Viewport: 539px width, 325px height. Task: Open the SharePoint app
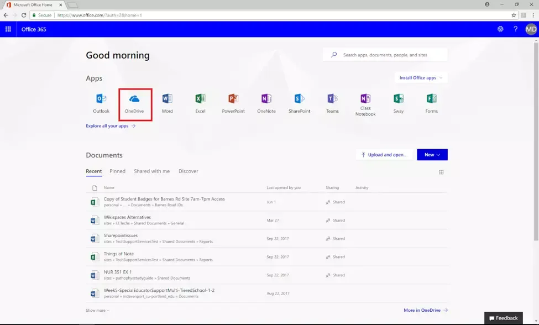tap(300, 103)
